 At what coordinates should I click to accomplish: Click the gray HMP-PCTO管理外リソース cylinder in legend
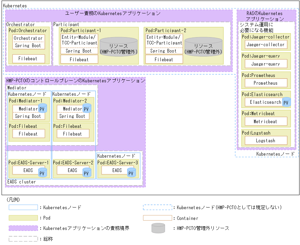pos(157,228)
